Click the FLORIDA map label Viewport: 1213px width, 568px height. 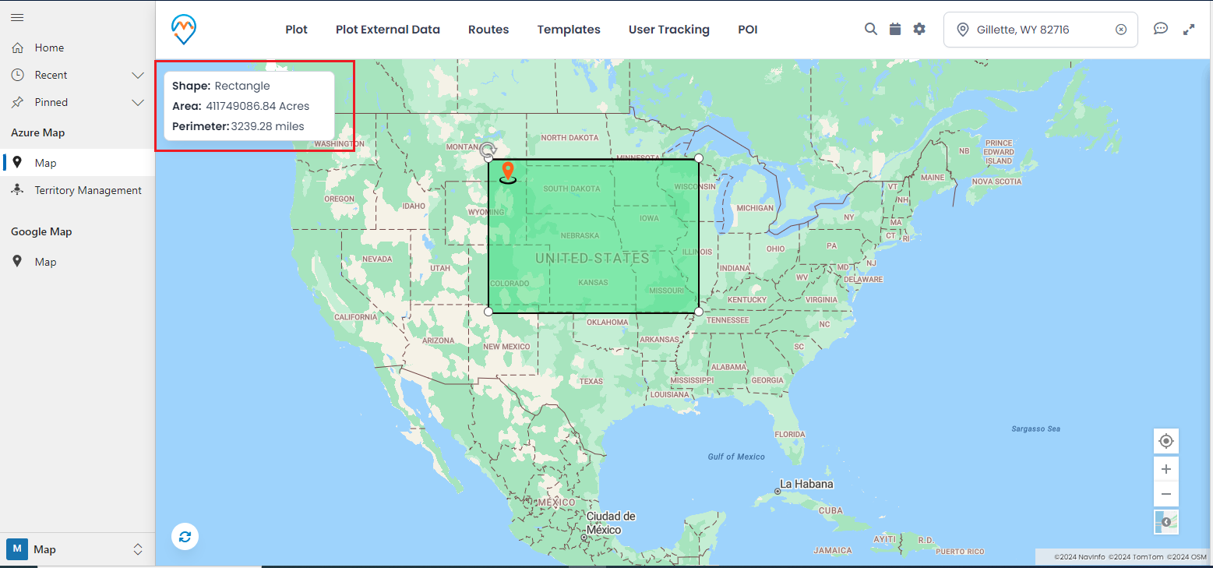tap(790, 434)
